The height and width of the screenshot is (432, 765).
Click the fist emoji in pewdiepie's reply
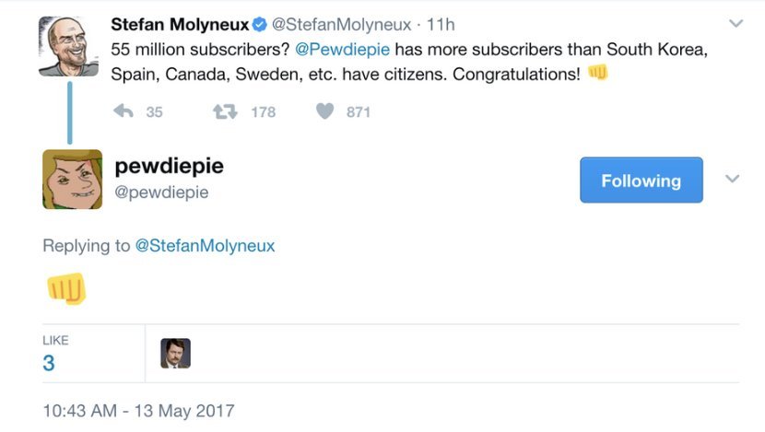[x=65, y=287]
